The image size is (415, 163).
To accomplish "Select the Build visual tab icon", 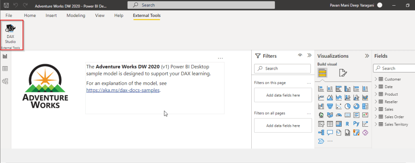I will pos(323,73).
